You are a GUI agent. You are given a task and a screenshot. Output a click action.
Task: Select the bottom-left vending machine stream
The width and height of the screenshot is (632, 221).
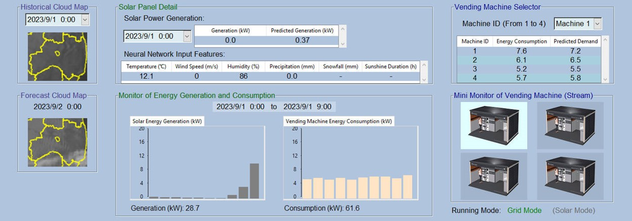493,176
